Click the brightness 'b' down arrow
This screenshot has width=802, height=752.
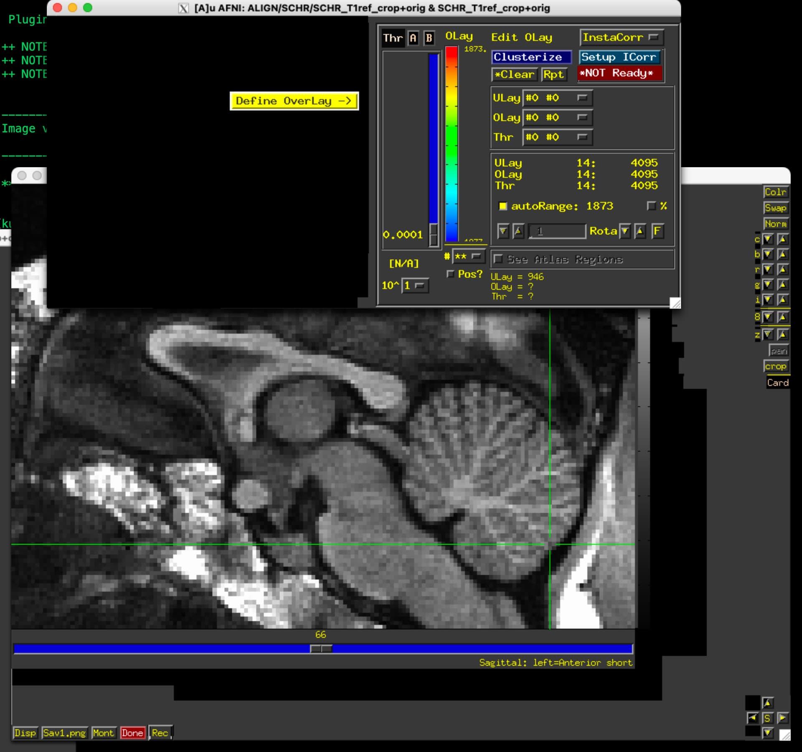768,254
